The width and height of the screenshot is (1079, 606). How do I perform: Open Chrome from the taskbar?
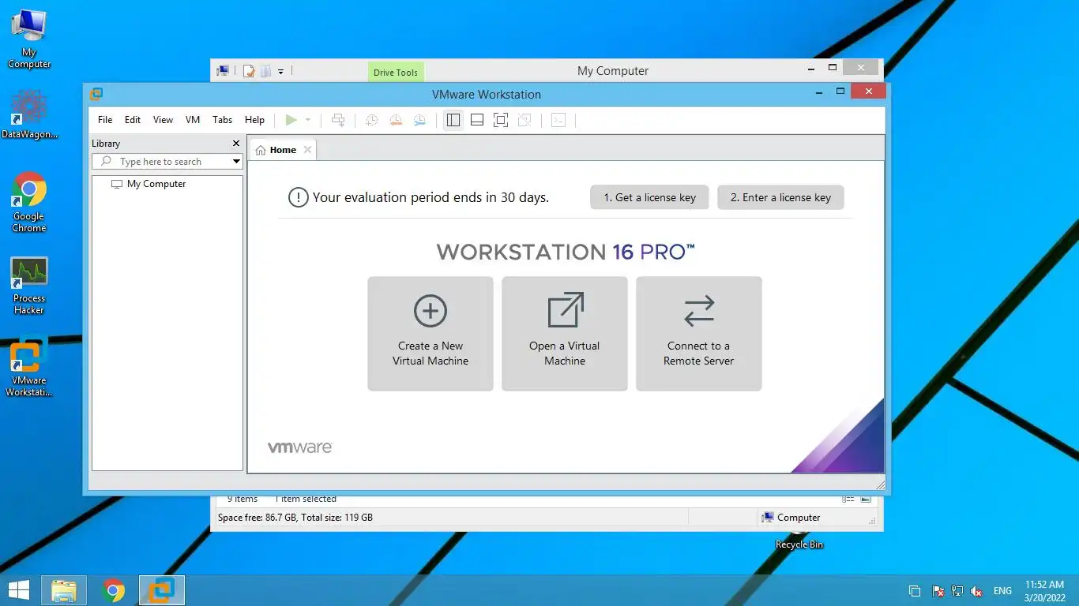click(114, 590)
